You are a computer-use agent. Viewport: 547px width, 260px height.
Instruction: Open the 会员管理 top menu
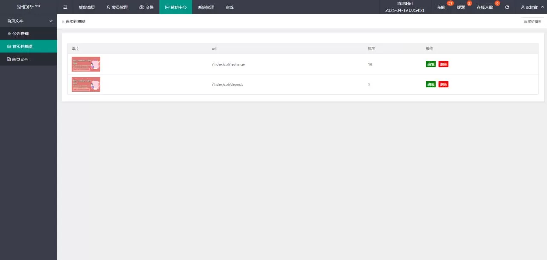pyautogui.click(x=117, y=7)
